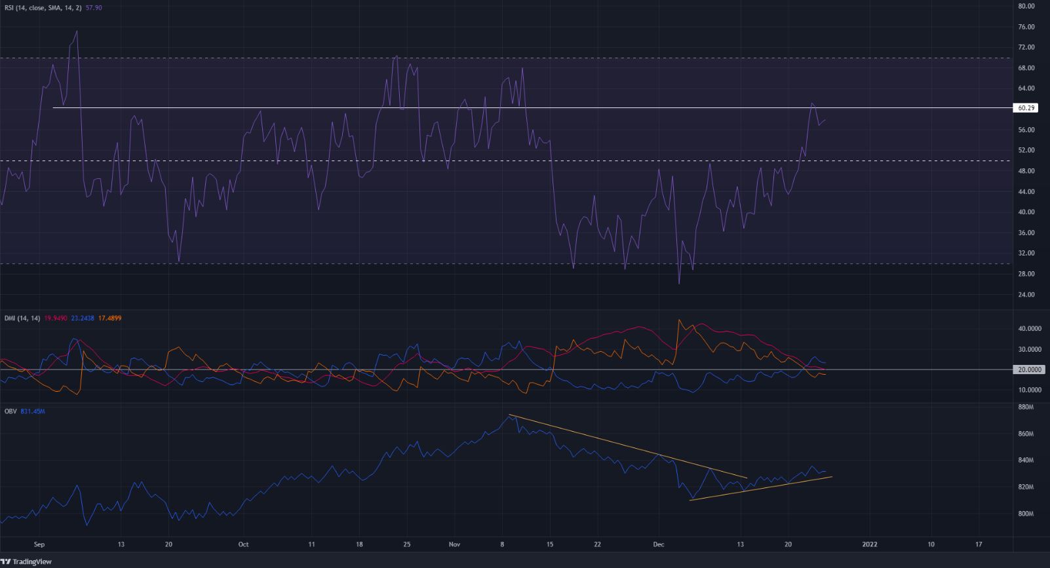Click the 44.00 RSI scale label
The width and height of the screenshot is (1050, 568).
1026,191
